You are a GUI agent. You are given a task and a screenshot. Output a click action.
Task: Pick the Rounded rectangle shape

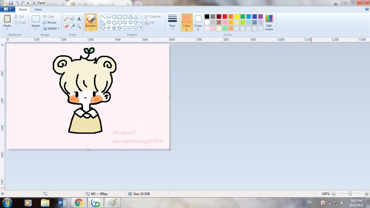click(x=125, y=17)
